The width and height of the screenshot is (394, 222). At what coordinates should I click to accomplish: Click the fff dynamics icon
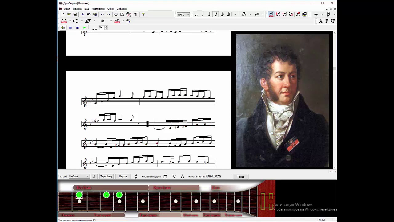[88, 21]
